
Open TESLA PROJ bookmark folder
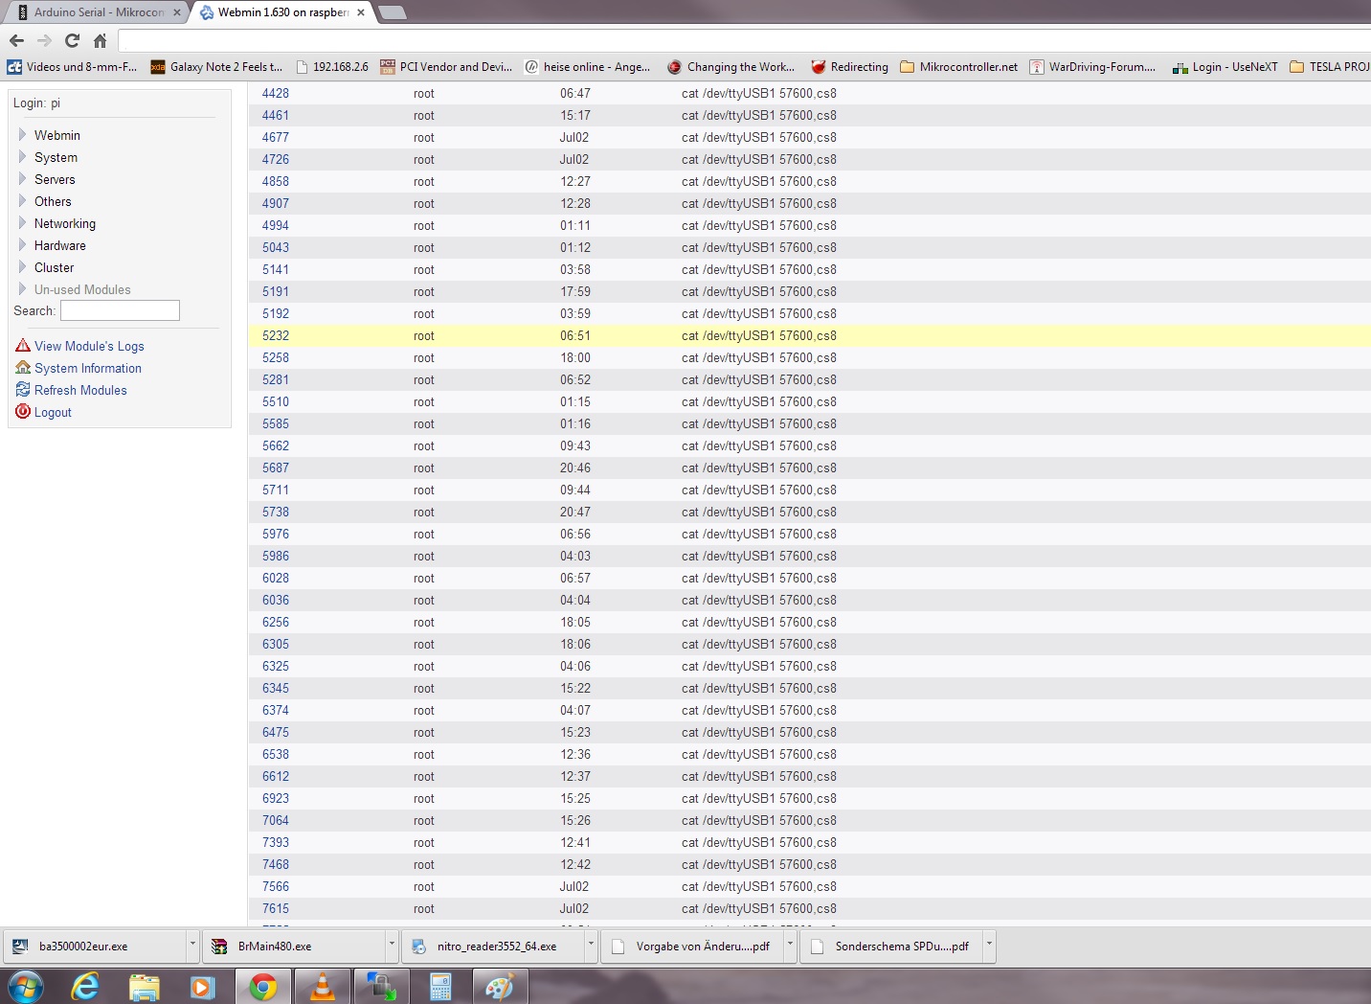(1330, 67)
